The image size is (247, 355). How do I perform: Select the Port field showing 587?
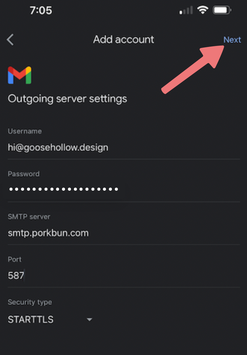point(124,276)
